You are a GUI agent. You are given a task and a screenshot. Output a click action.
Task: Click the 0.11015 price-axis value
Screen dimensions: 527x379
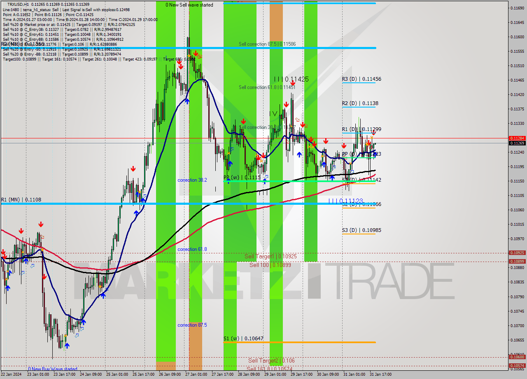[x=517, y=224]
